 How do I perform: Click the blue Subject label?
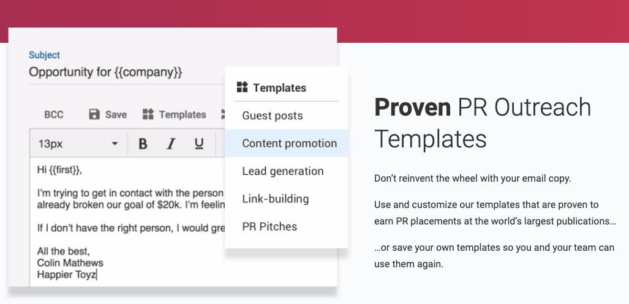[44, 55]
